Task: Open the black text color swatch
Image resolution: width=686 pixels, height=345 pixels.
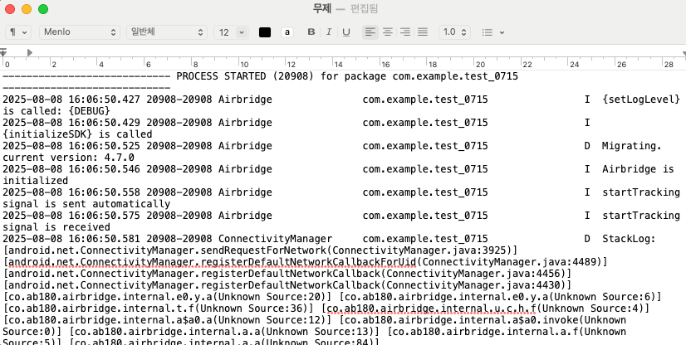Action: 265,32
